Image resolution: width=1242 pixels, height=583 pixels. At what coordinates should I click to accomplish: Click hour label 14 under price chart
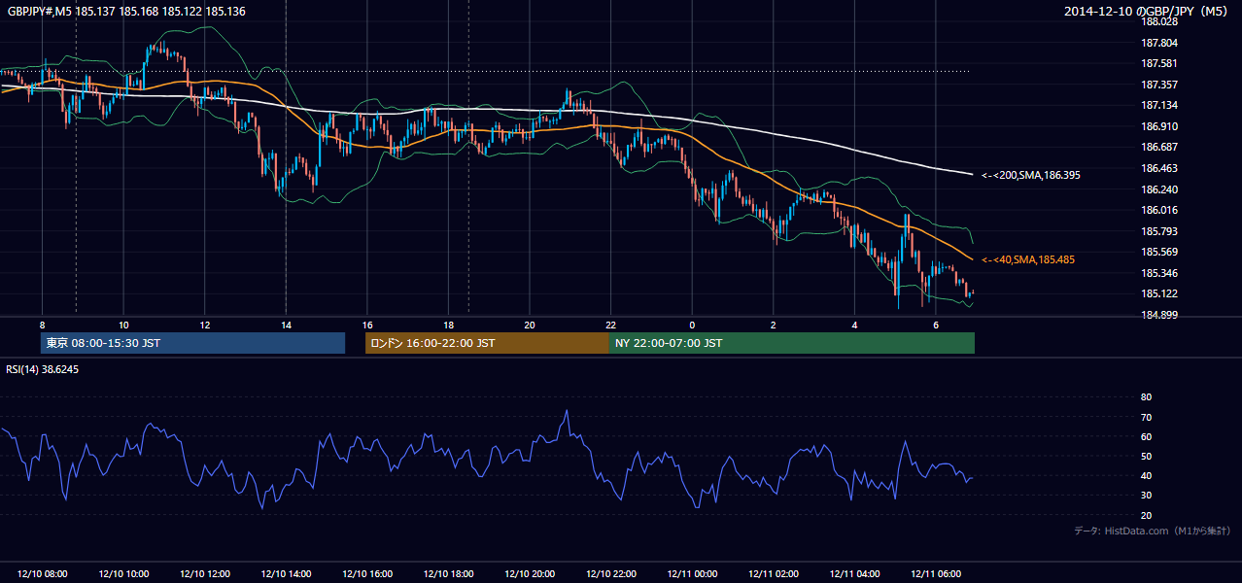(286, 325)
